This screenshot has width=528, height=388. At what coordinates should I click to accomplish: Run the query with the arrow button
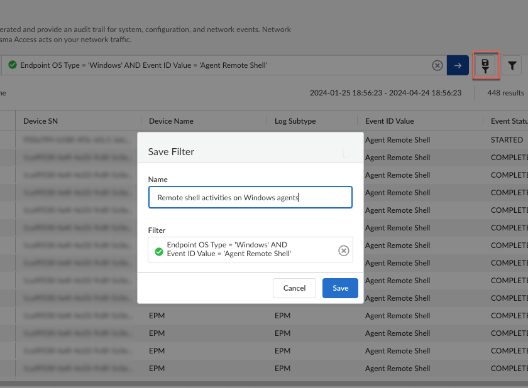pyautogui.click(x=458, y=65)
